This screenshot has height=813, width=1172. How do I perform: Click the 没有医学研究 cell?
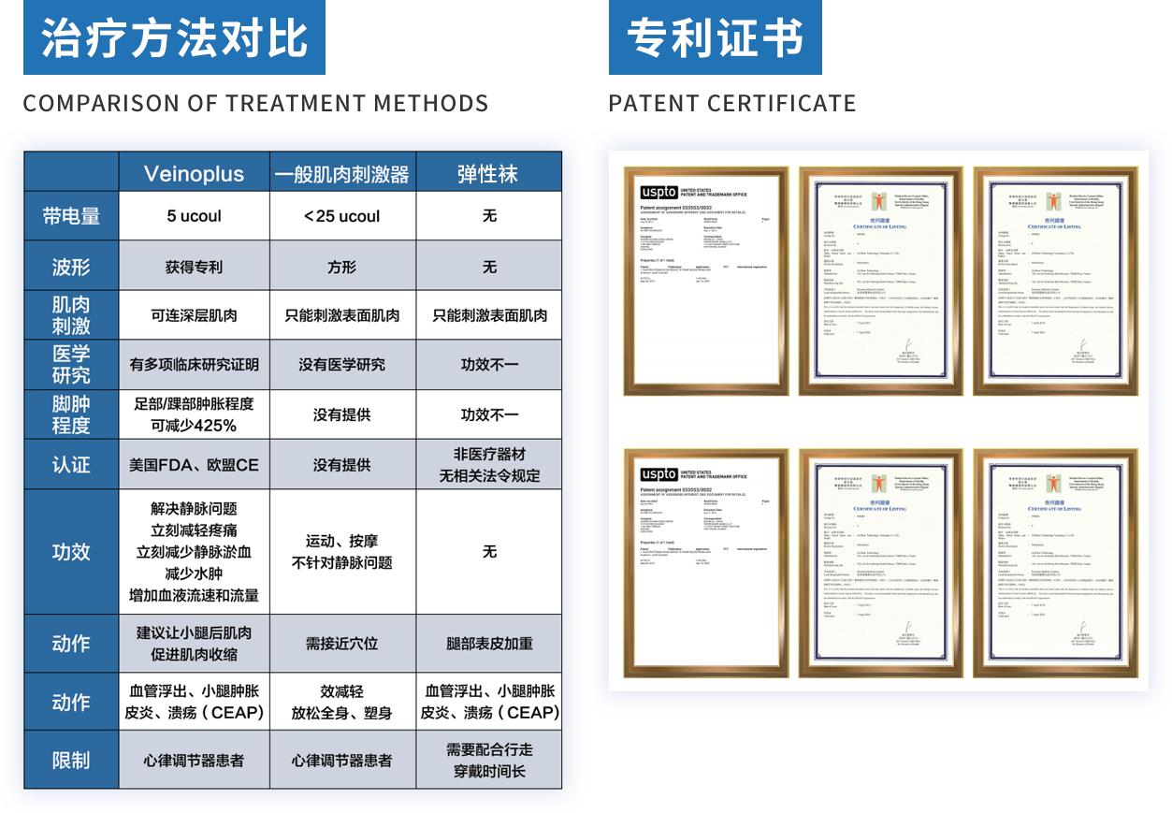point(342,365)
